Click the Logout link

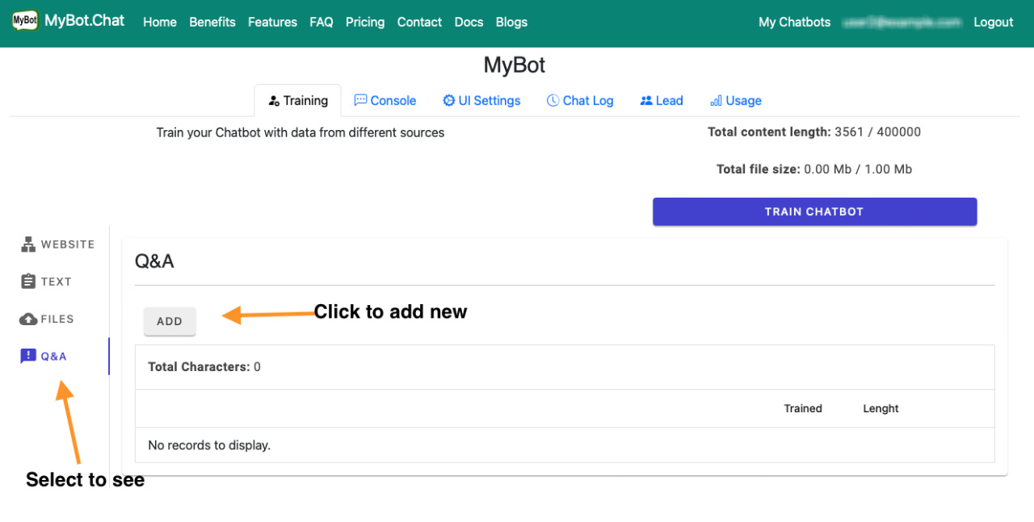pos(993,23)
